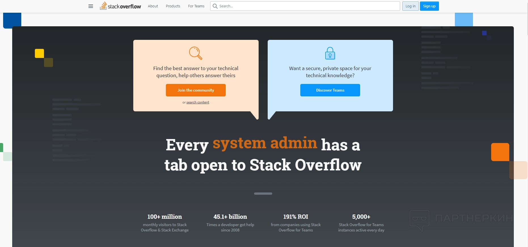Click the blue padlock icon
This screenshot has height=247, width=528.
330,53
